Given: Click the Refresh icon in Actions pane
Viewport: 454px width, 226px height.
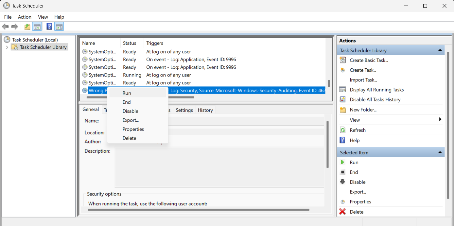Looking at the screenshot, I should [342, 130].
